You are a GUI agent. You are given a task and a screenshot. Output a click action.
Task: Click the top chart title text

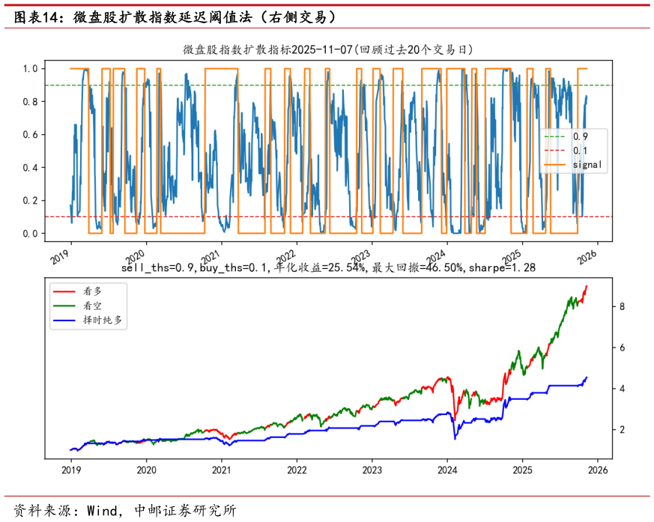coord(328,49)
